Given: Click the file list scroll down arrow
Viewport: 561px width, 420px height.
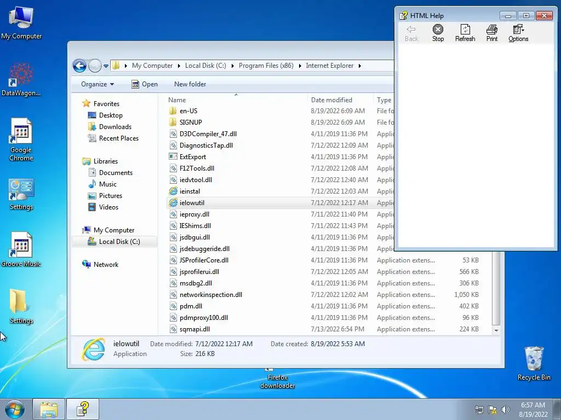Looking at the screenshot, I should pos(496,331).
